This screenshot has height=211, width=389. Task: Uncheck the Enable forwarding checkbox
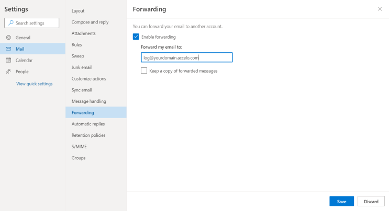pyautogui.click(x=136, y=37)
